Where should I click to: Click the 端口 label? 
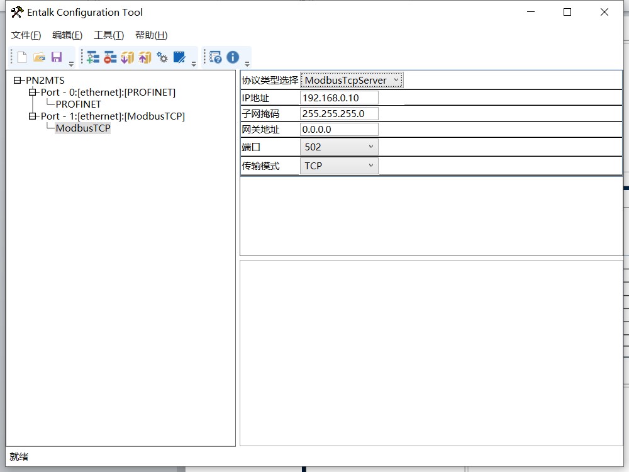pos(251,147)
